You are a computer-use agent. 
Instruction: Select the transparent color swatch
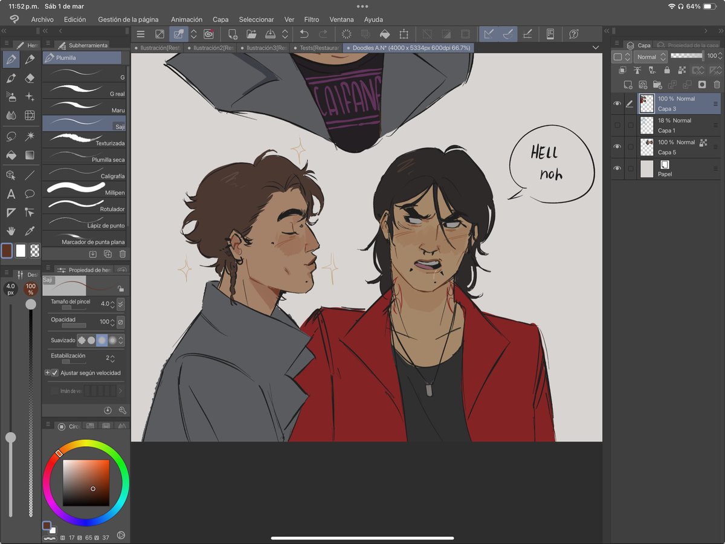[35, 250]
